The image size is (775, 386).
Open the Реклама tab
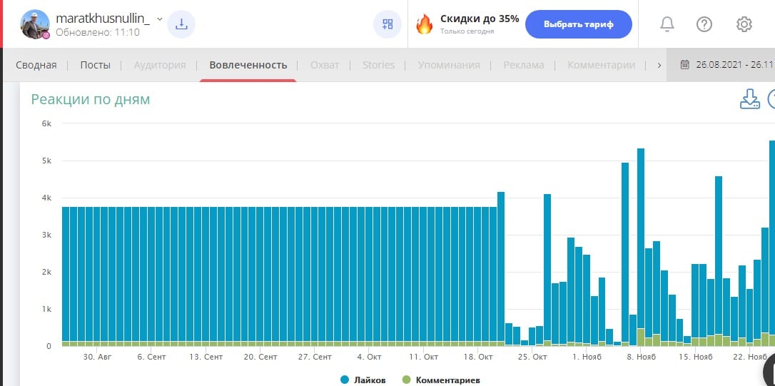(523, 65)
